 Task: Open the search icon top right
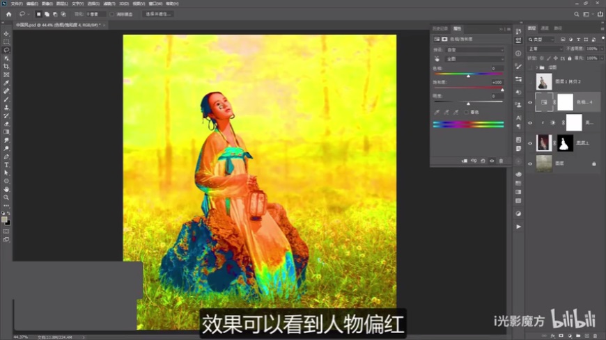point(576,15)
